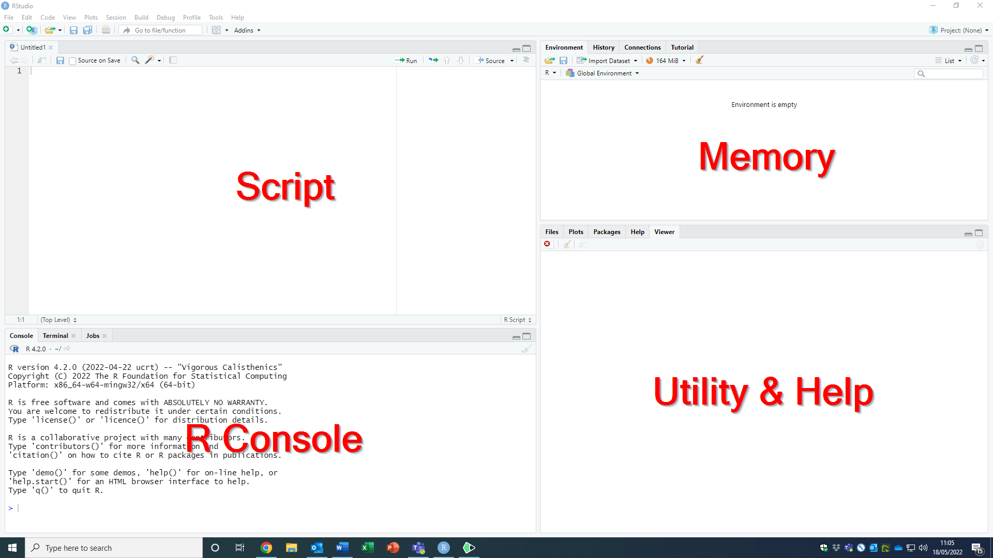Save the workspace in the Environment pane
The width and height of the screenshot is (993, 558).
pos(564,60)
